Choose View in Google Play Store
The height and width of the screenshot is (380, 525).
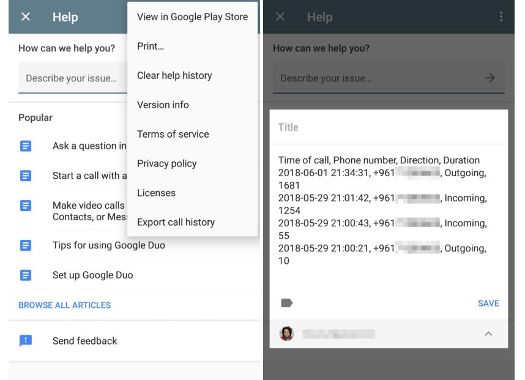pyautogui.click(x=192, y=17)
